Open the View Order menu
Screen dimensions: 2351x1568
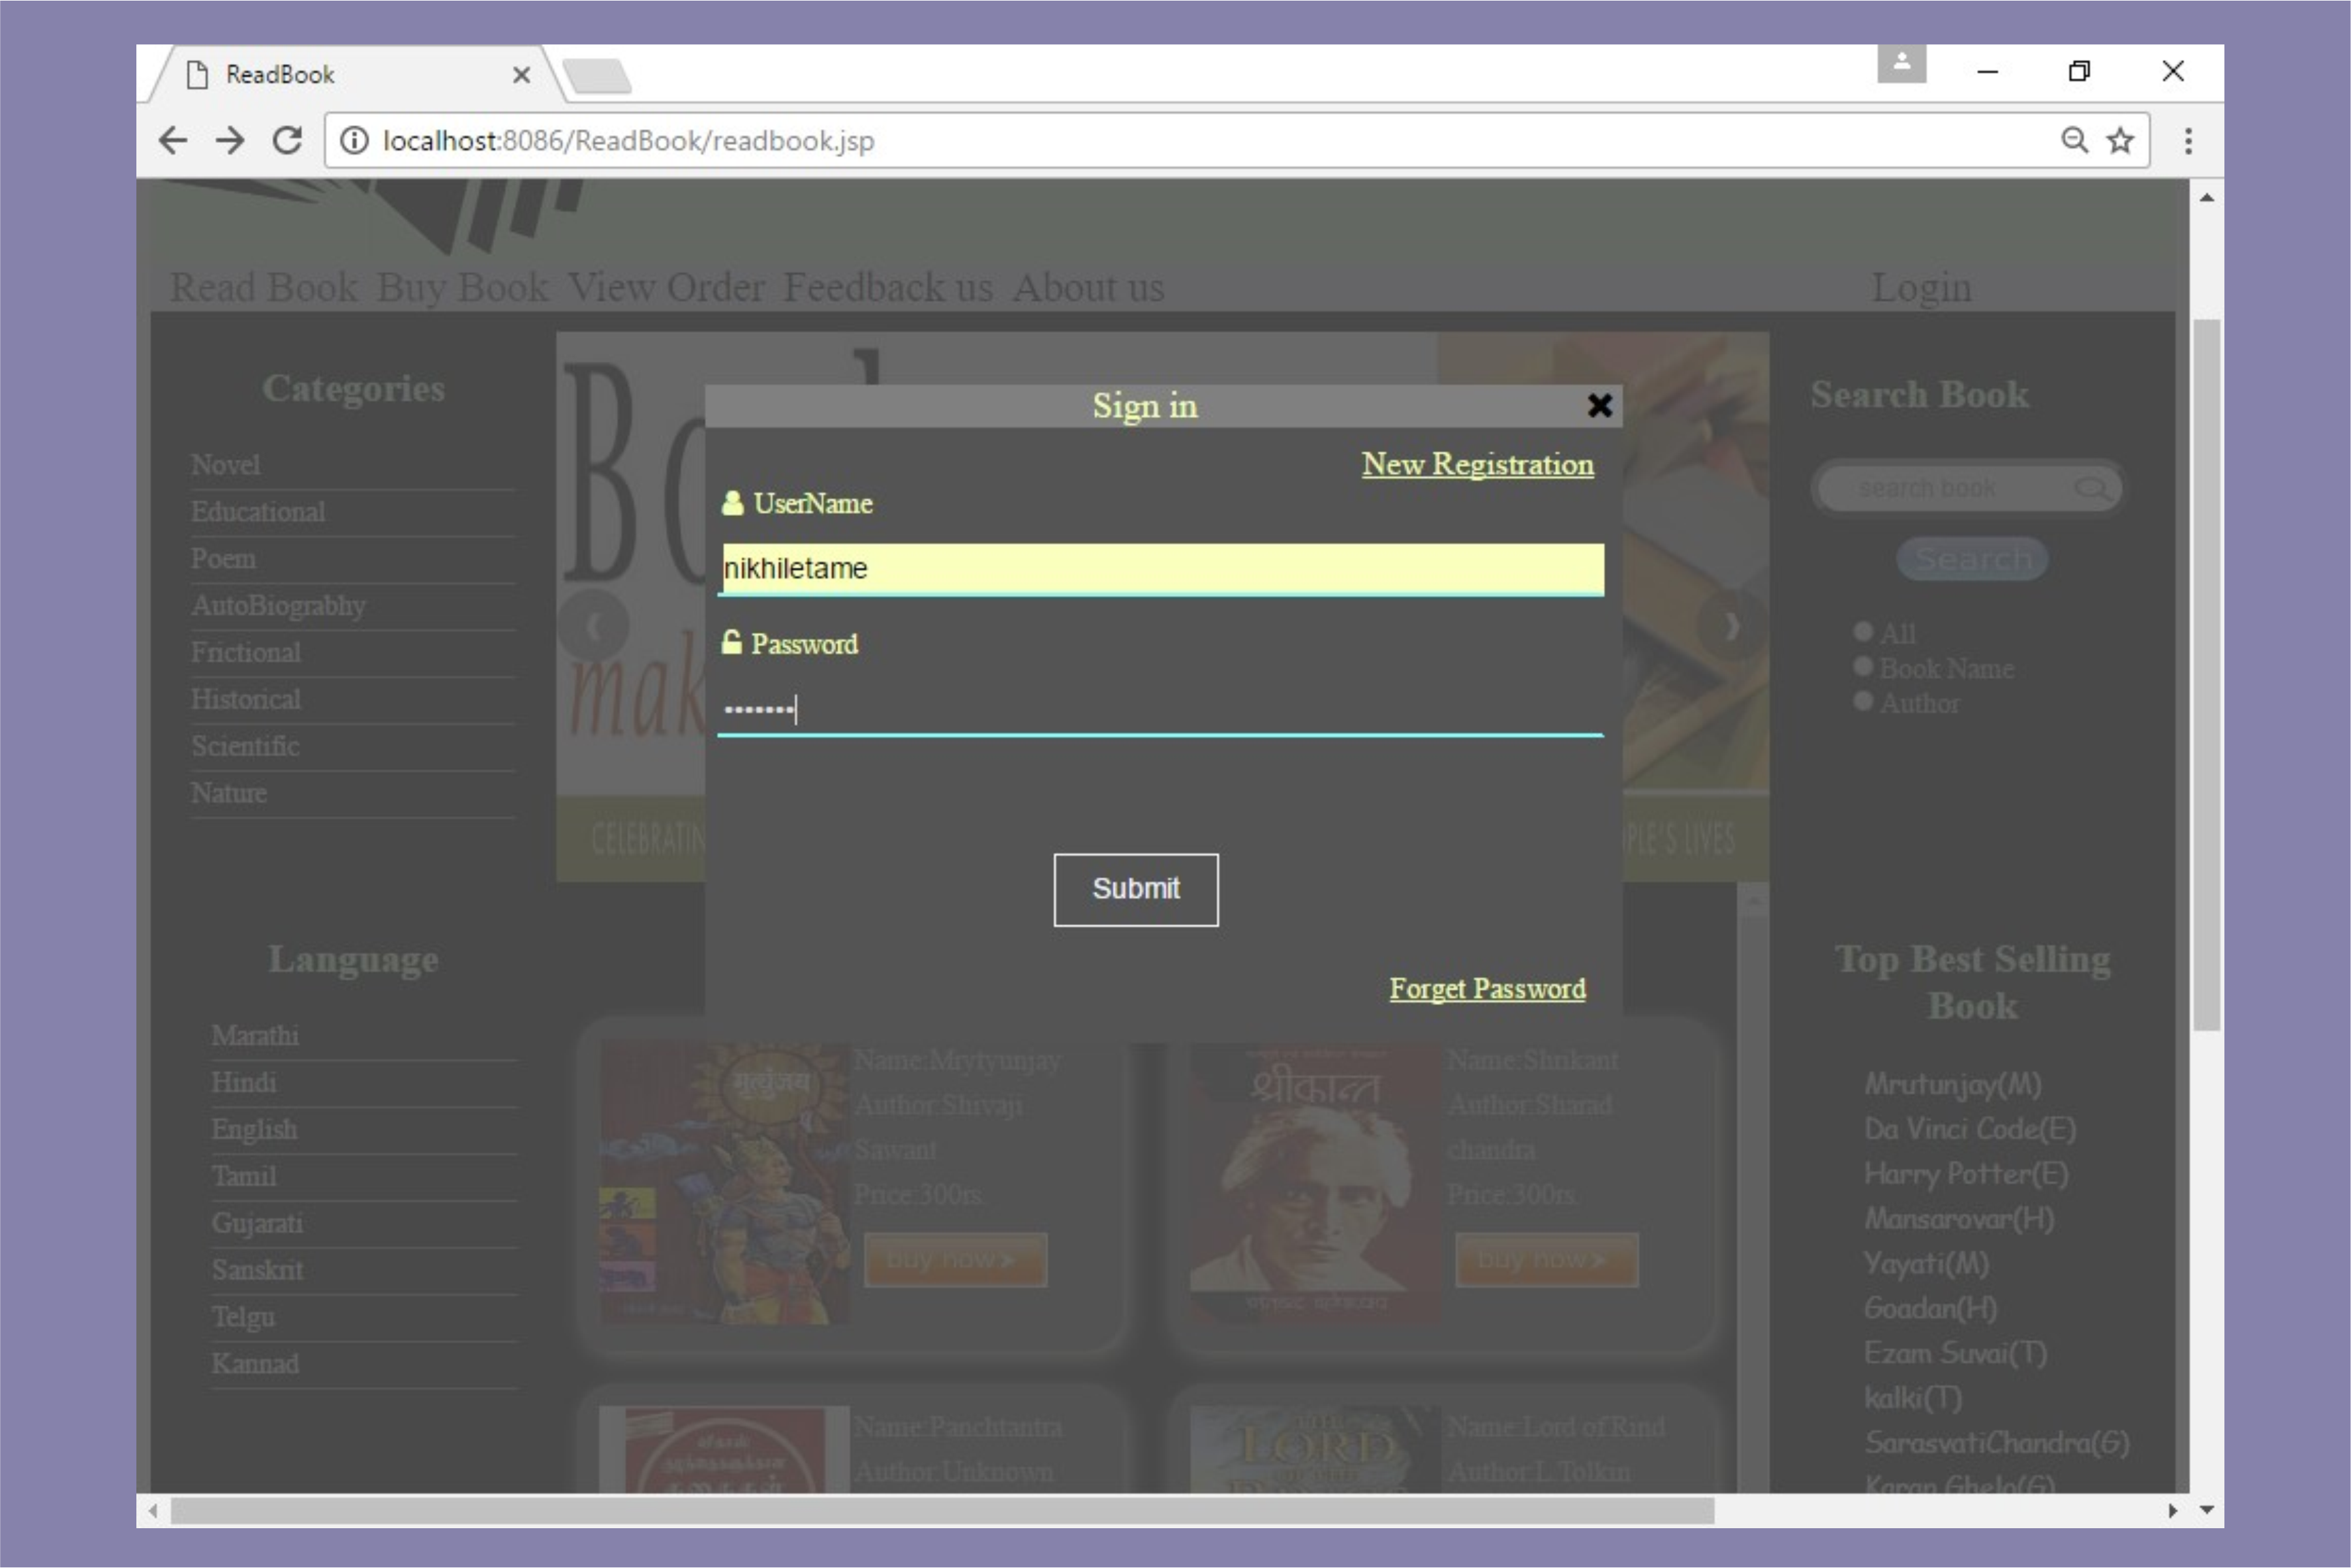[x=666, y=288]
